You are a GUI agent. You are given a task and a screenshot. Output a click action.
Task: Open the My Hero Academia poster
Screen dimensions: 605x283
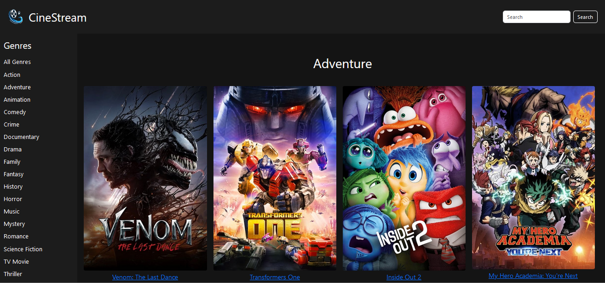[x=533, y=178]
